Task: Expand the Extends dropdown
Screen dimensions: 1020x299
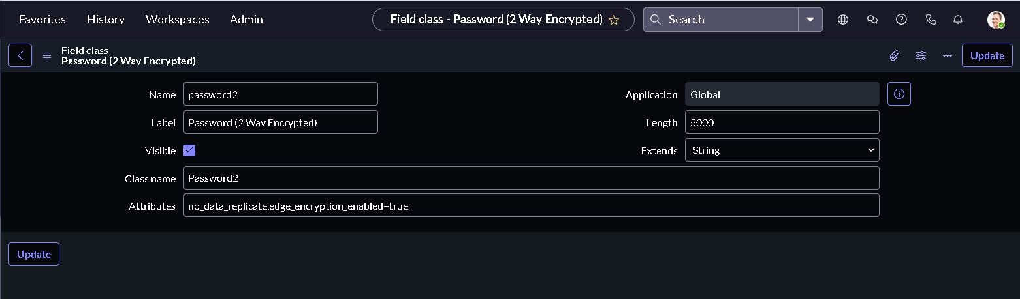Action: click(782, 150)
